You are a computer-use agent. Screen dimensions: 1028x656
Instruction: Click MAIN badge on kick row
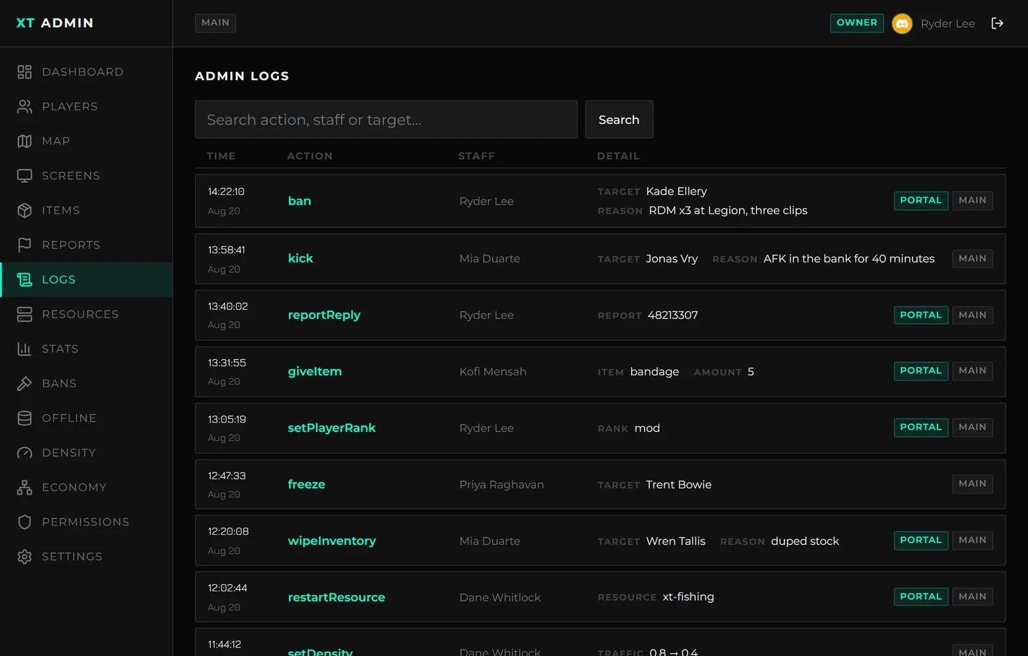point(972,259)
